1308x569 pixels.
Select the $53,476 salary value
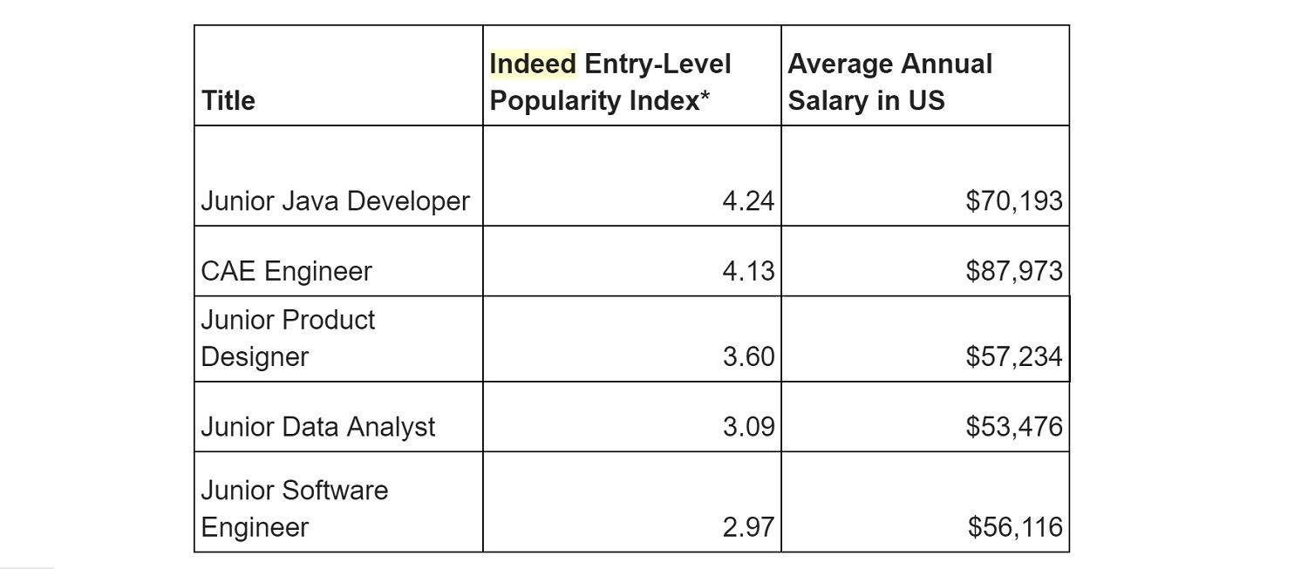click(x=1014, y=427)
